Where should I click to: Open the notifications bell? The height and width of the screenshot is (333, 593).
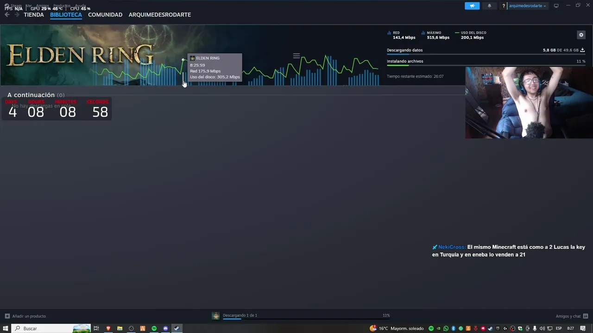(490, 6)
